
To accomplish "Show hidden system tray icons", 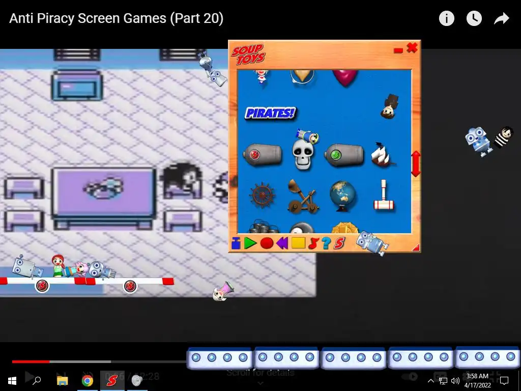I will click(x=430, y=381).
